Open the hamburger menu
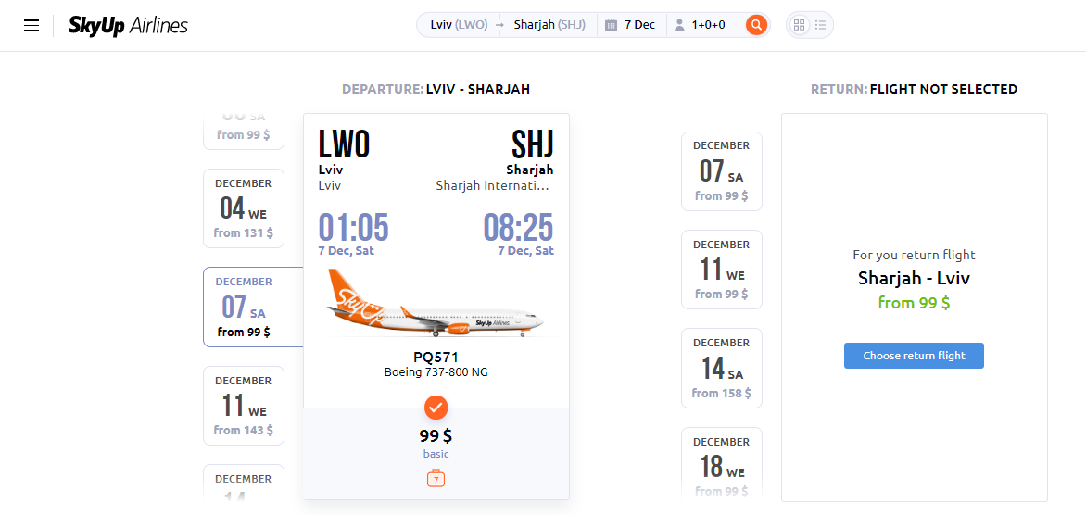Screen dimensions: 1086x515 point(32,26)
